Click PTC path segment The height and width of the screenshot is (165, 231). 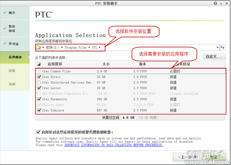point(94,48)
